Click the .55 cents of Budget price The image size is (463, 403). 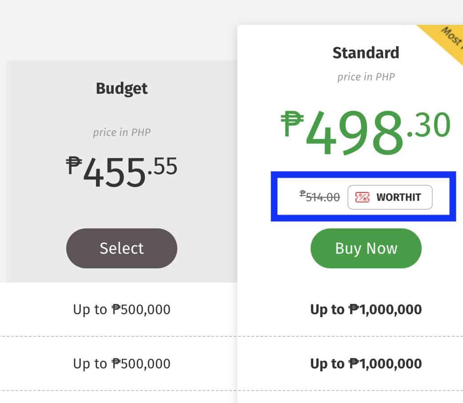pos(162,166)
